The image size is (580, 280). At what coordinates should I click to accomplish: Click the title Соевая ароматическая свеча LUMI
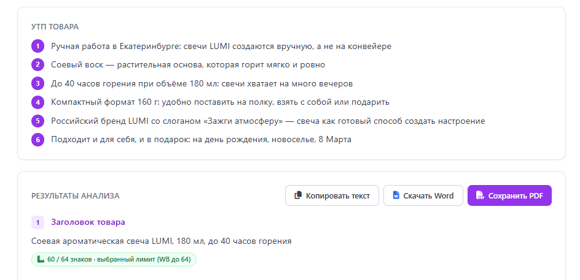pyautogui.click(x=161, y=241)
